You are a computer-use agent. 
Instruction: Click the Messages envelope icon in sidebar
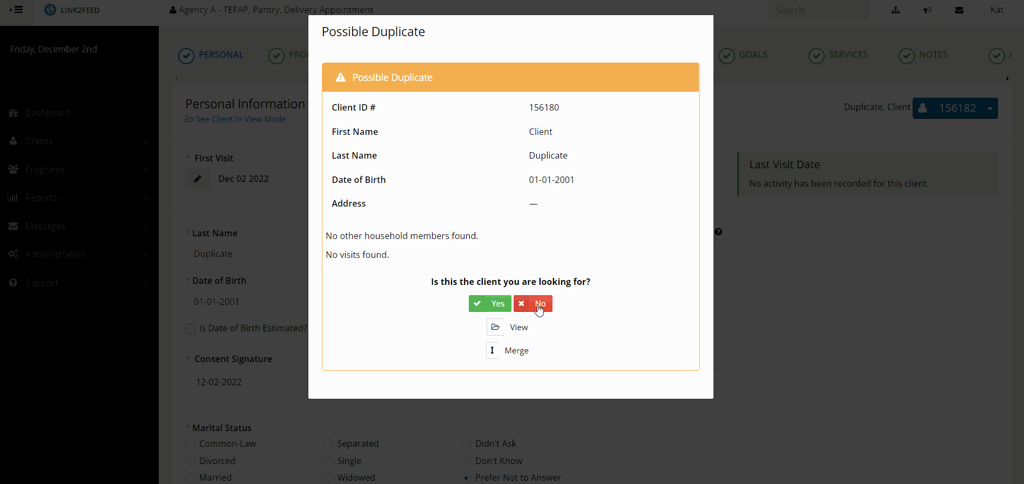tap(14, 226)
